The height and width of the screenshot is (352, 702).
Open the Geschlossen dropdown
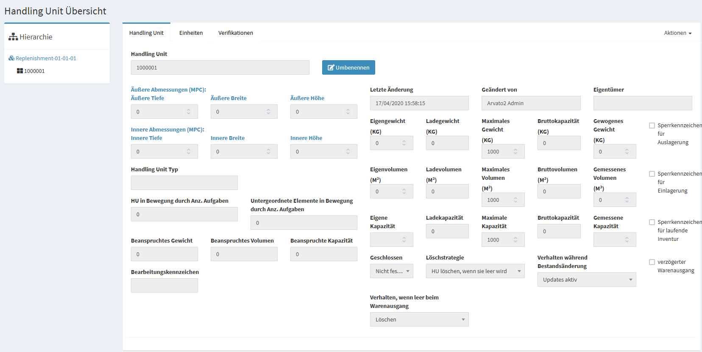392,271
